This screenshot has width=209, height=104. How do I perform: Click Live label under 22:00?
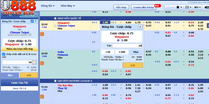(x=44, y=56)
